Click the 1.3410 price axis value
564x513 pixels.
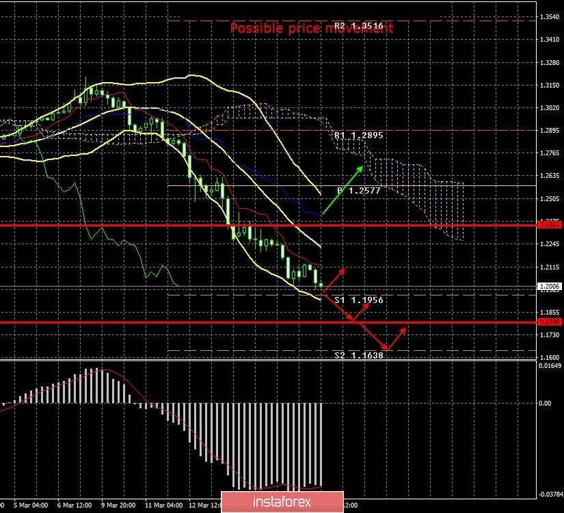tap(550, 40)
